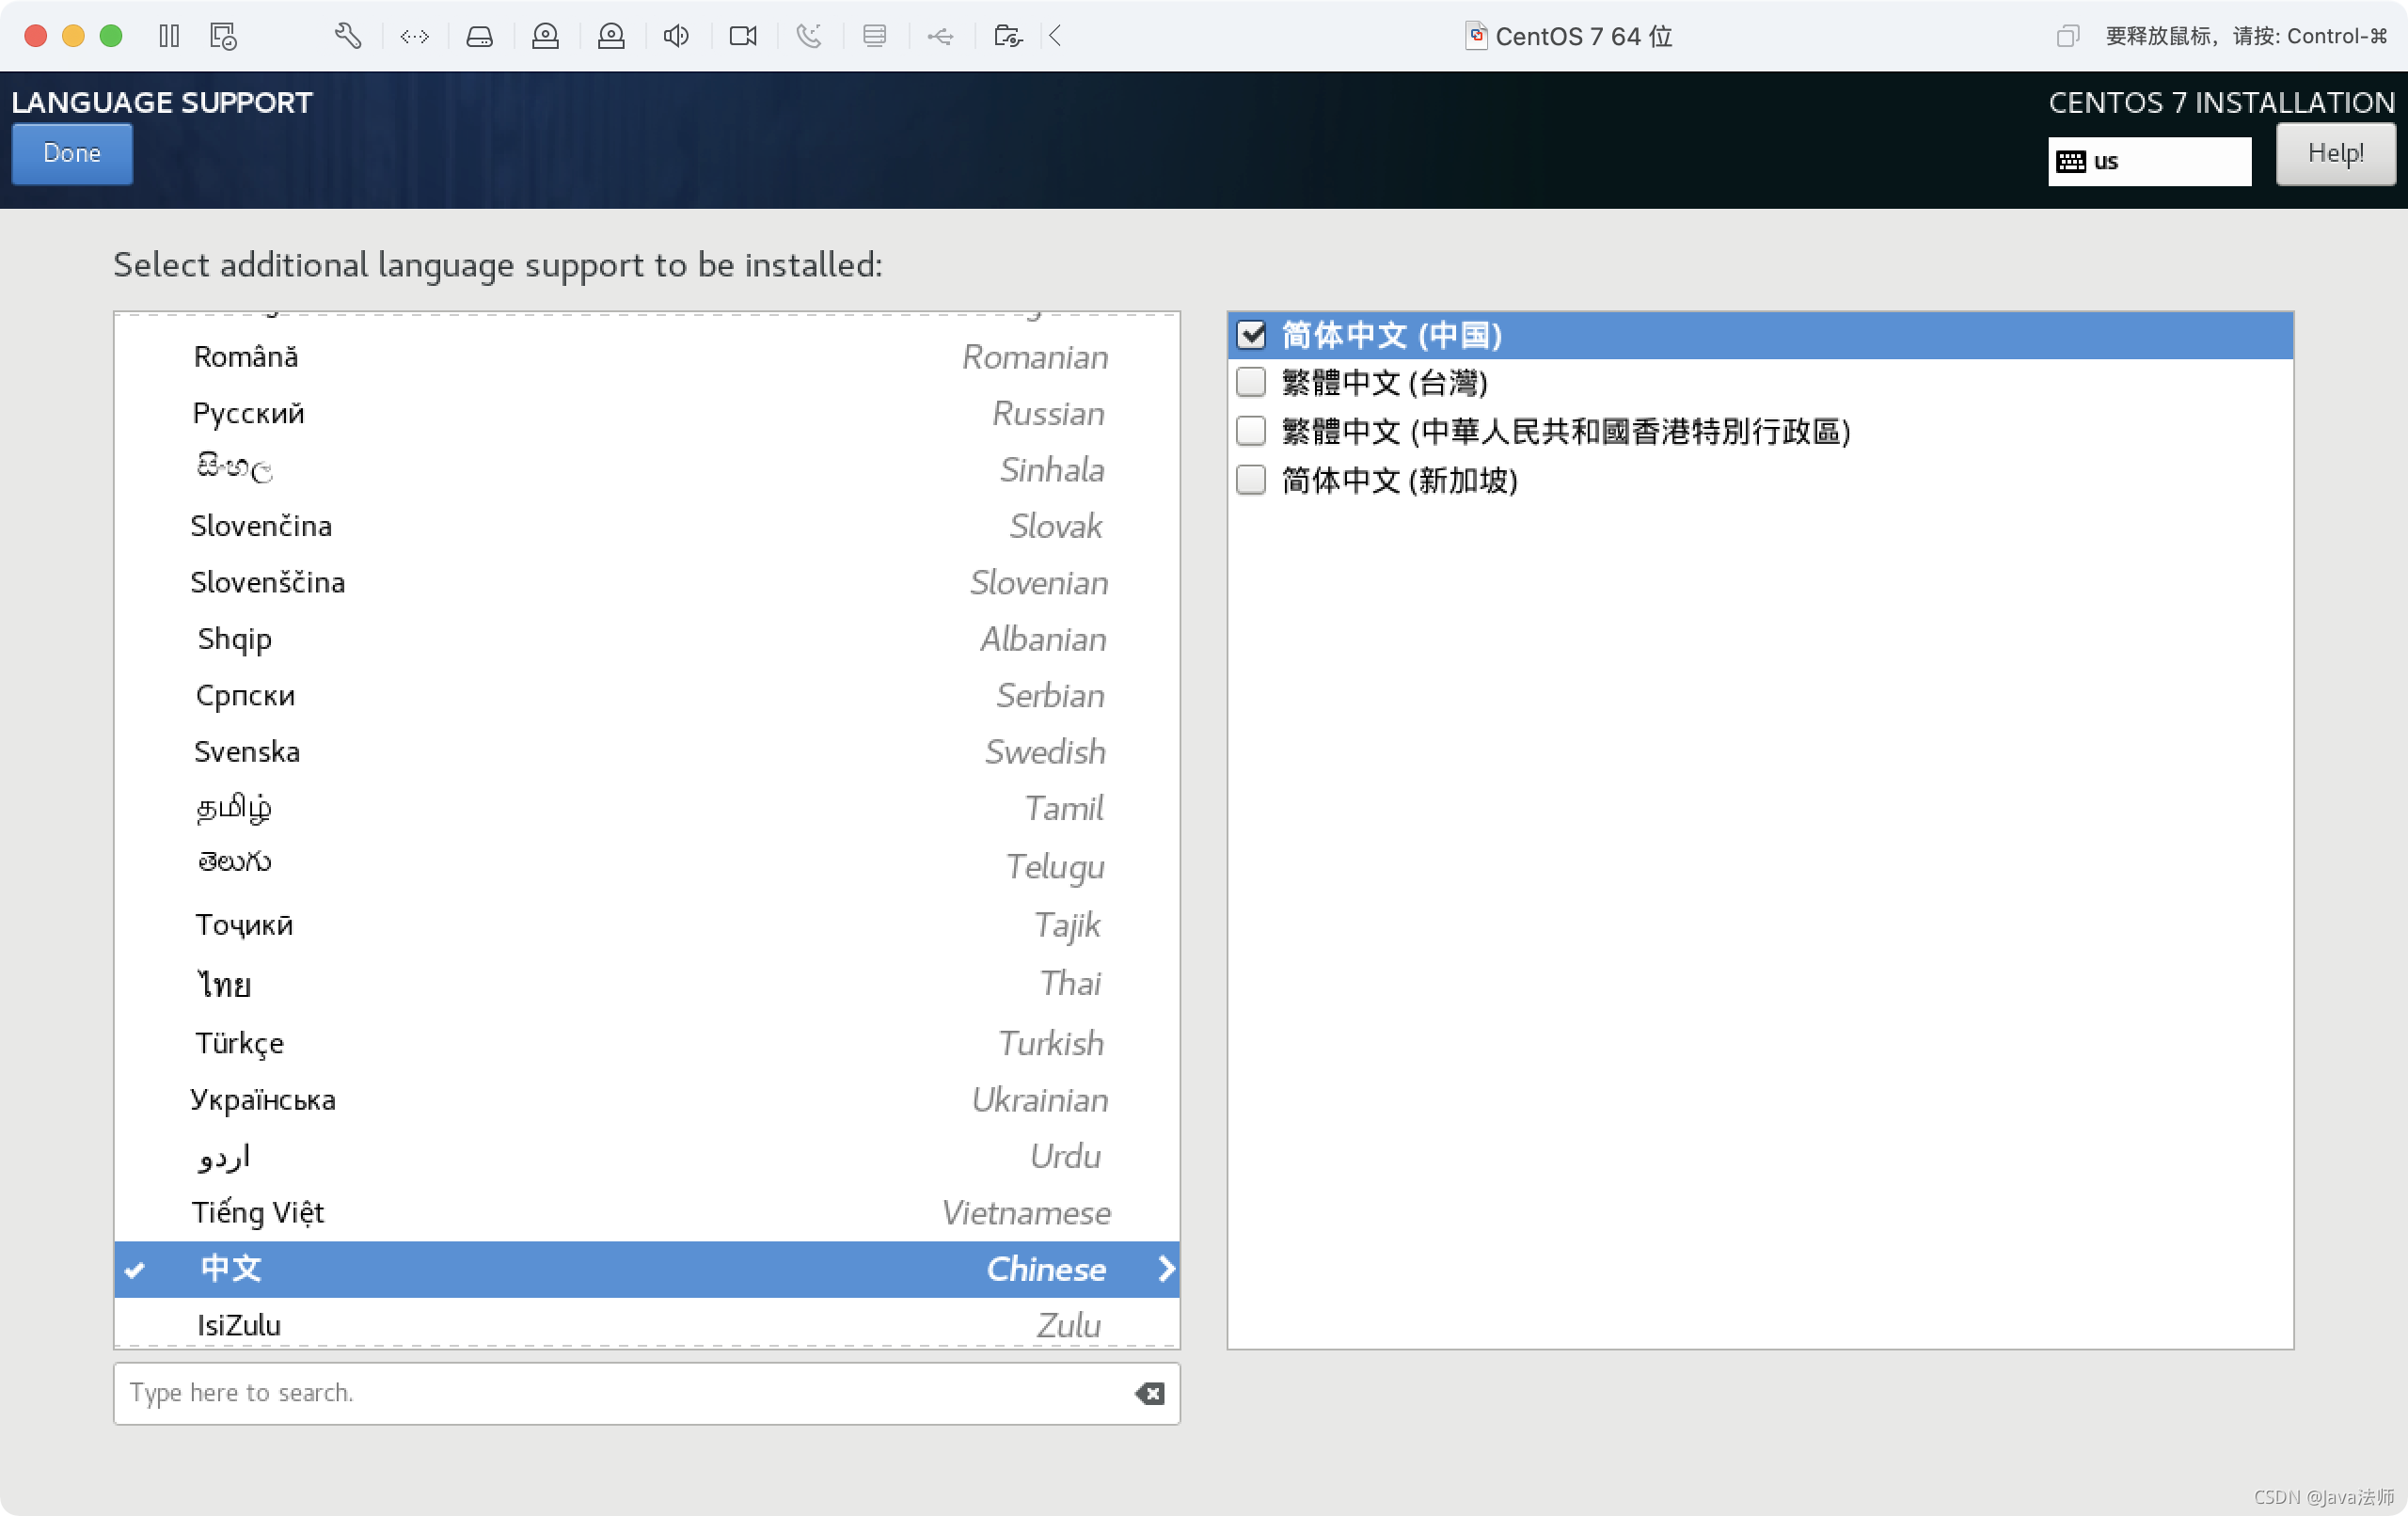Uncheck 简体中文 (中国) checkbox
The height and width of the screenshot is (1516, 2408).
[1251, 334]
